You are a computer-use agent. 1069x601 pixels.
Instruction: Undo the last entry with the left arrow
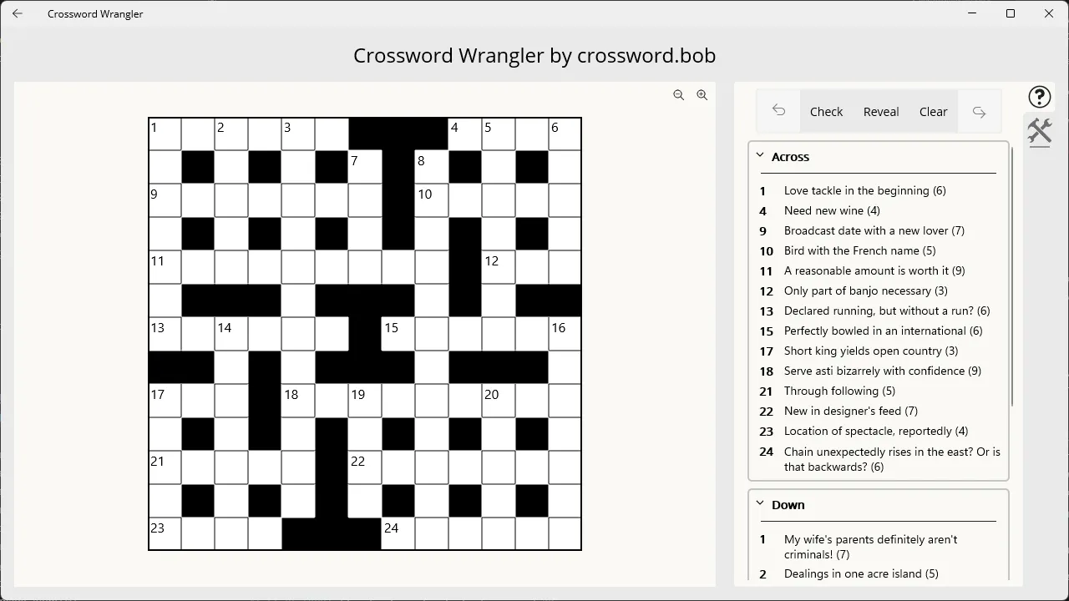pos(778,111)
